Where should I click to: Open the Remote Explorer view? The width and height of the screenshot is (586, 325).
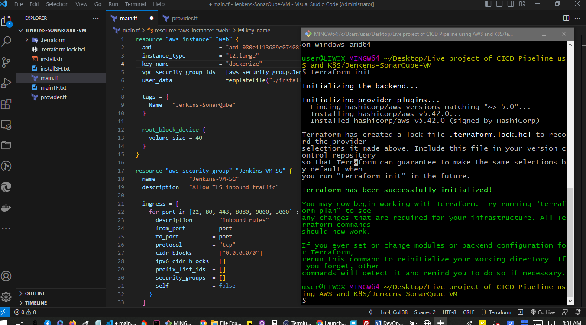[6, 125]
